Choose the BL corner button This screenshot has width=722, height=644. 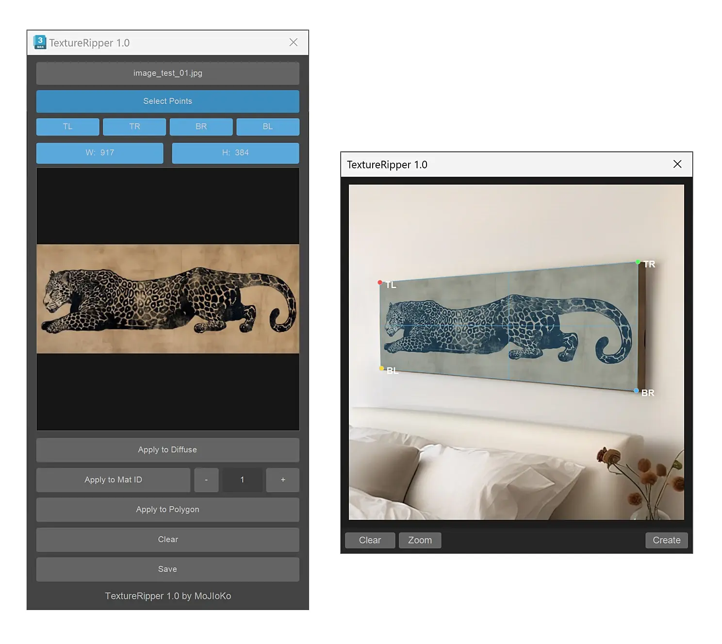coord(268,127)
